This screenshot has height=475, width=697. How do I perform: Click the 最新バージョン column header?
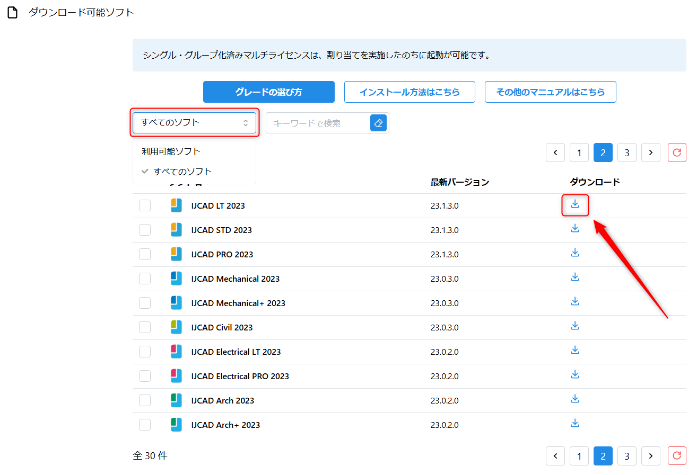460,182
